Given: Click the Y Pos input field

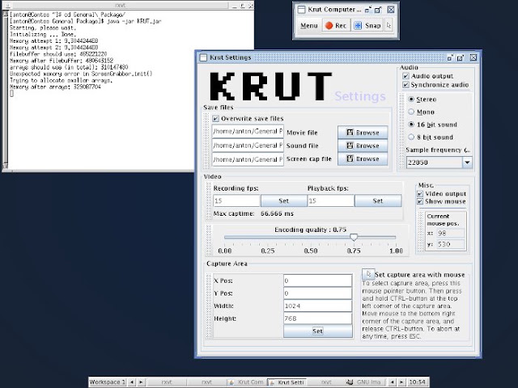Looking at the screenshot, I should click(318, 293).
